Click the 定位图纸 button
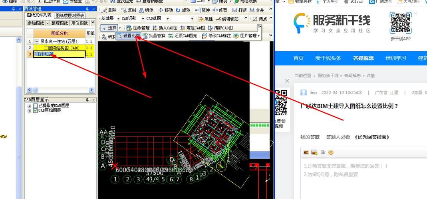Screen dimensions: 427x199 [79, 23]
